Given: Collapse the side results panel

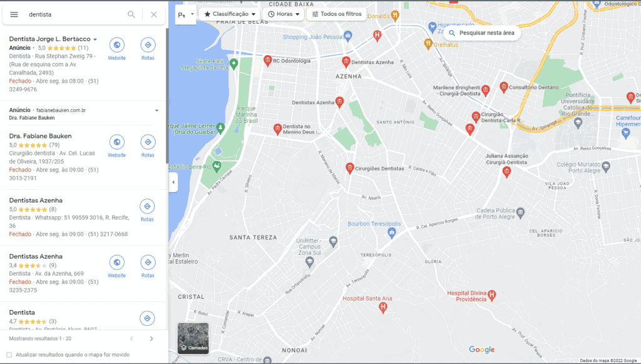Looking at the screenshot, I should click(x=173, y=182).
